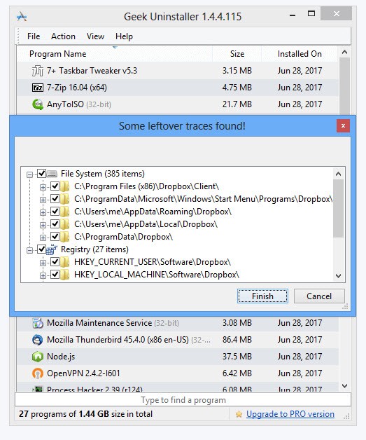The height and width of the screenshot is (440, 366).
Task: Open the View menu
Action: pyautogui.click(x=96, y=36)
